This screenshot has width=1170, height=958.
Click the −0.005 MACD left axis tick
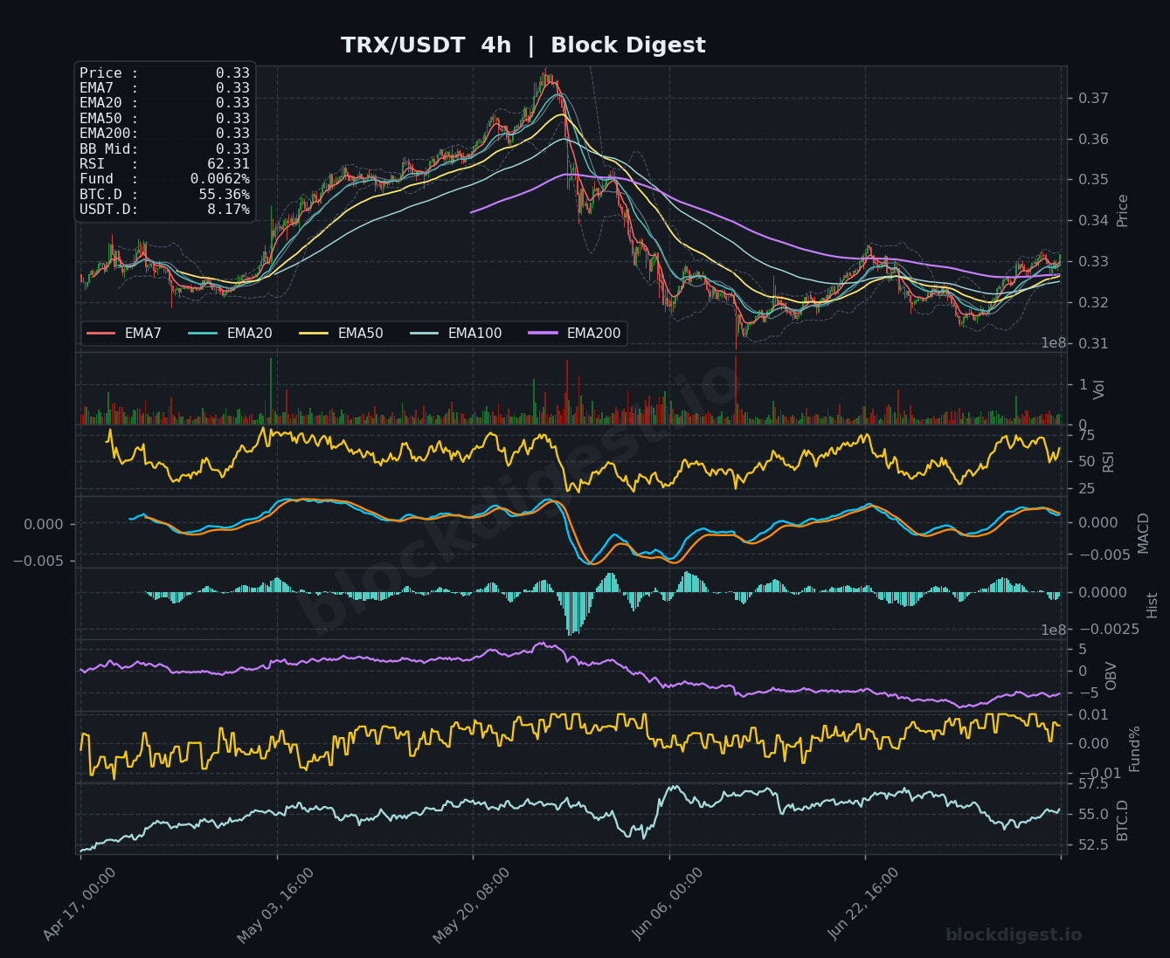[38, 561]
